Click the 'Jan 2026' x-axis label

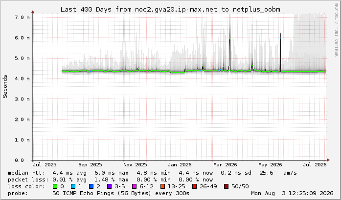point(180,165)
